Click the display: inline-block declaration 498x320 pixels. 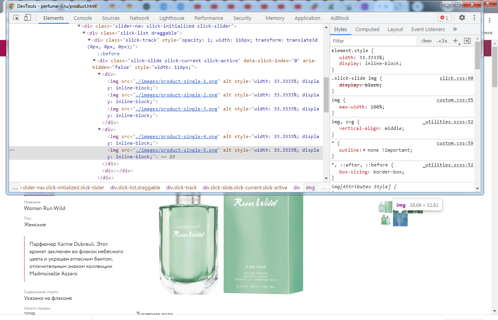(370, 63)
